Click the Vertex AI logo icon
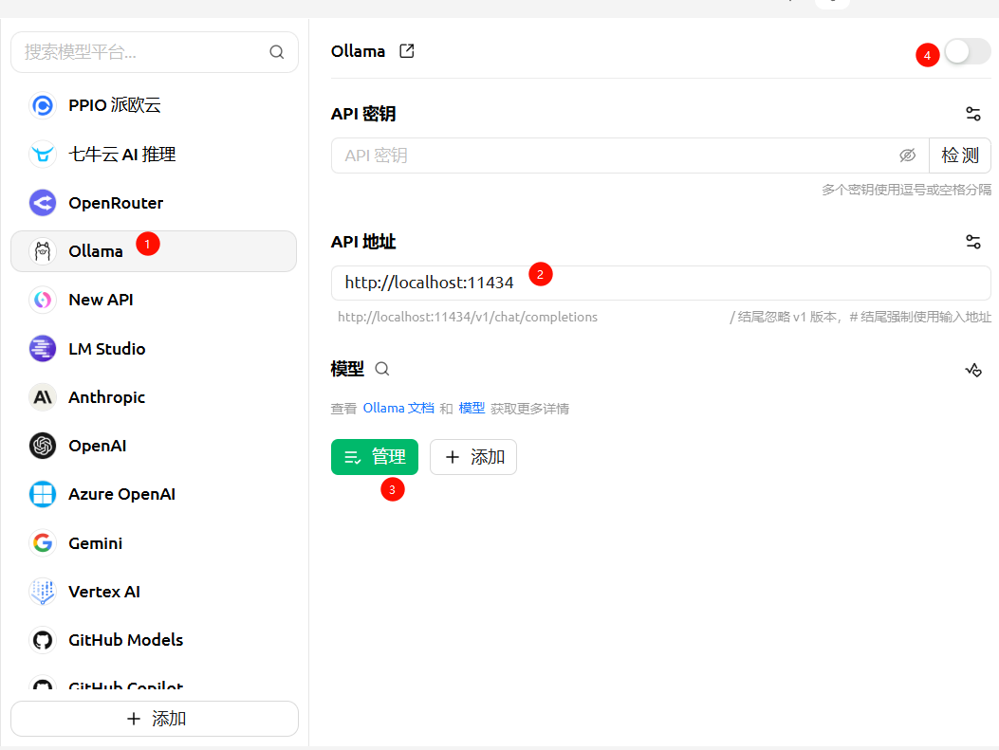 [x=43, y=592]
